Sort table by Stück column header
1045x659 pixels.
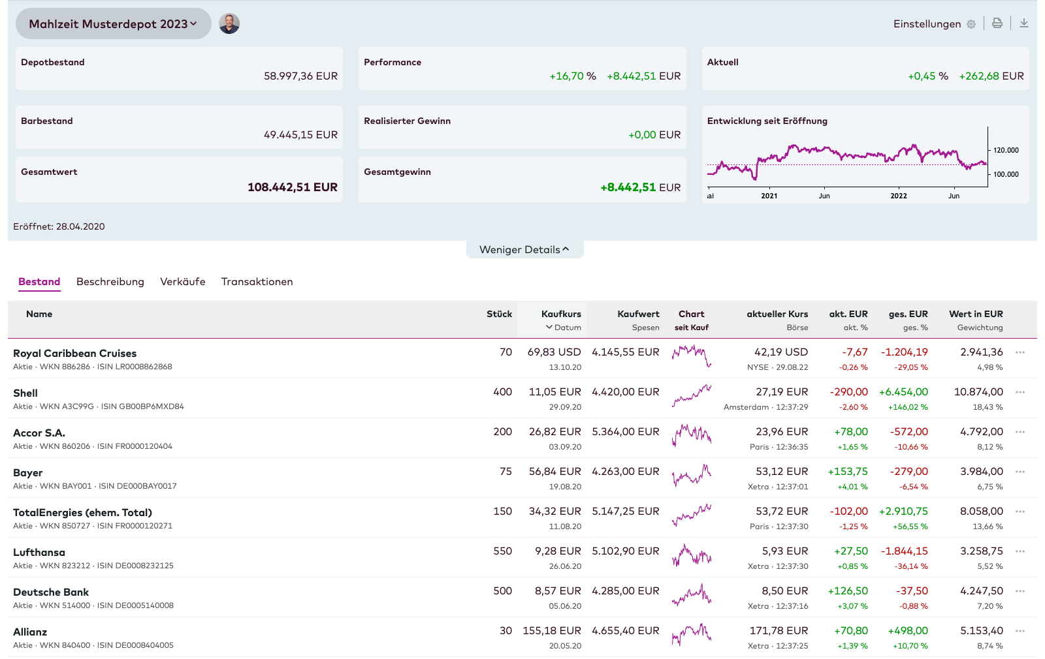pyautogui.click(x=499, y=314)
